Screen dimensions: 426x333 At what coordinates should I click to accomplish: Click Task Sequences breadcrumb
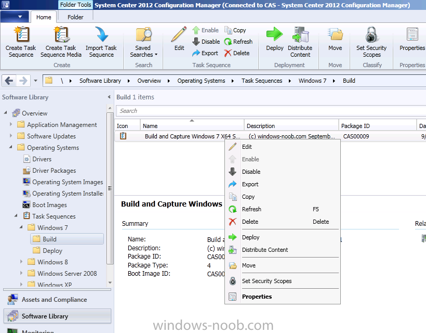pos(262,81)
